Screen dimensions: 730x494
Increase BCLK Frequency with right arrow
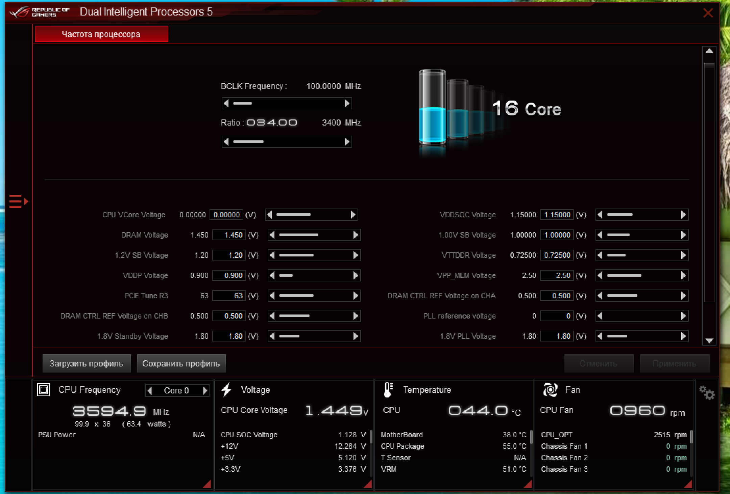click(347, 103)
